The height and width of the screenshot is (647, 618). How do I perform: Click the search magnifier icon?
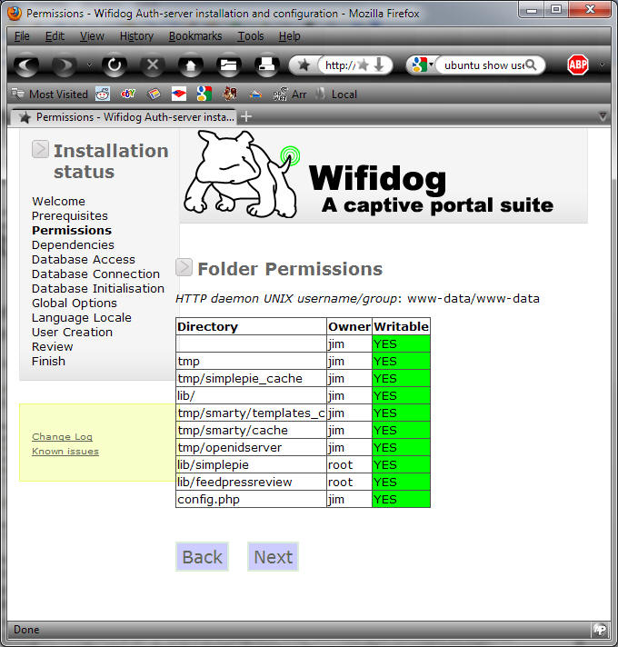(532, 65)
